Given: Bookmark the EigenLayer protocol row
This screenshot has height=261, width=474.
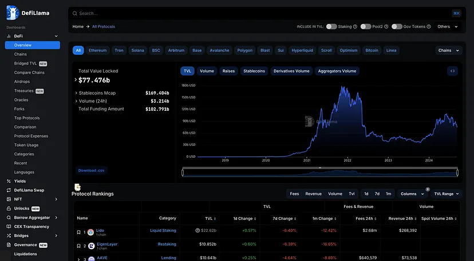Looking at the screenshot, I should (78, 246).
